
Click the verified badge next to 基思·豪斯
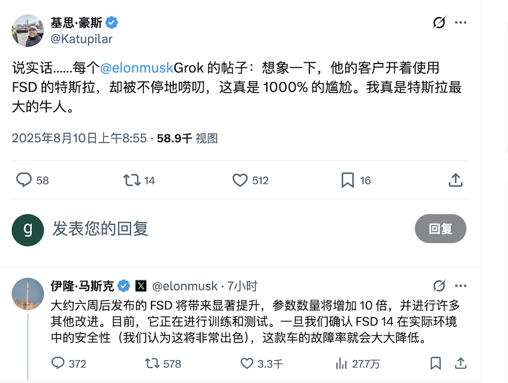[112, 22]
